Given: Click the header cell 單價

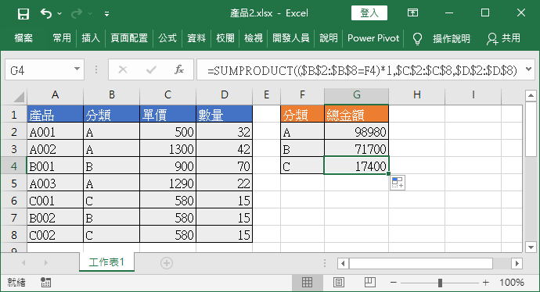Looking at the screenshot, I should (167, 114).
